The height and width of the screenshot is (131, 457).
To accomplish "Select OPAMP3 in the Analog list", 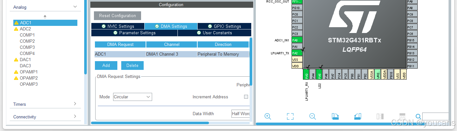I will 29,84.
